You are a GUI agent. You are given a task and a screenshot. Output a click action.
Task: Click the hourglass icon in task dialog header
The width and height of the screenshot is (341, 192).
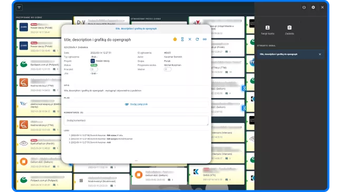click(x=182, y=39)
